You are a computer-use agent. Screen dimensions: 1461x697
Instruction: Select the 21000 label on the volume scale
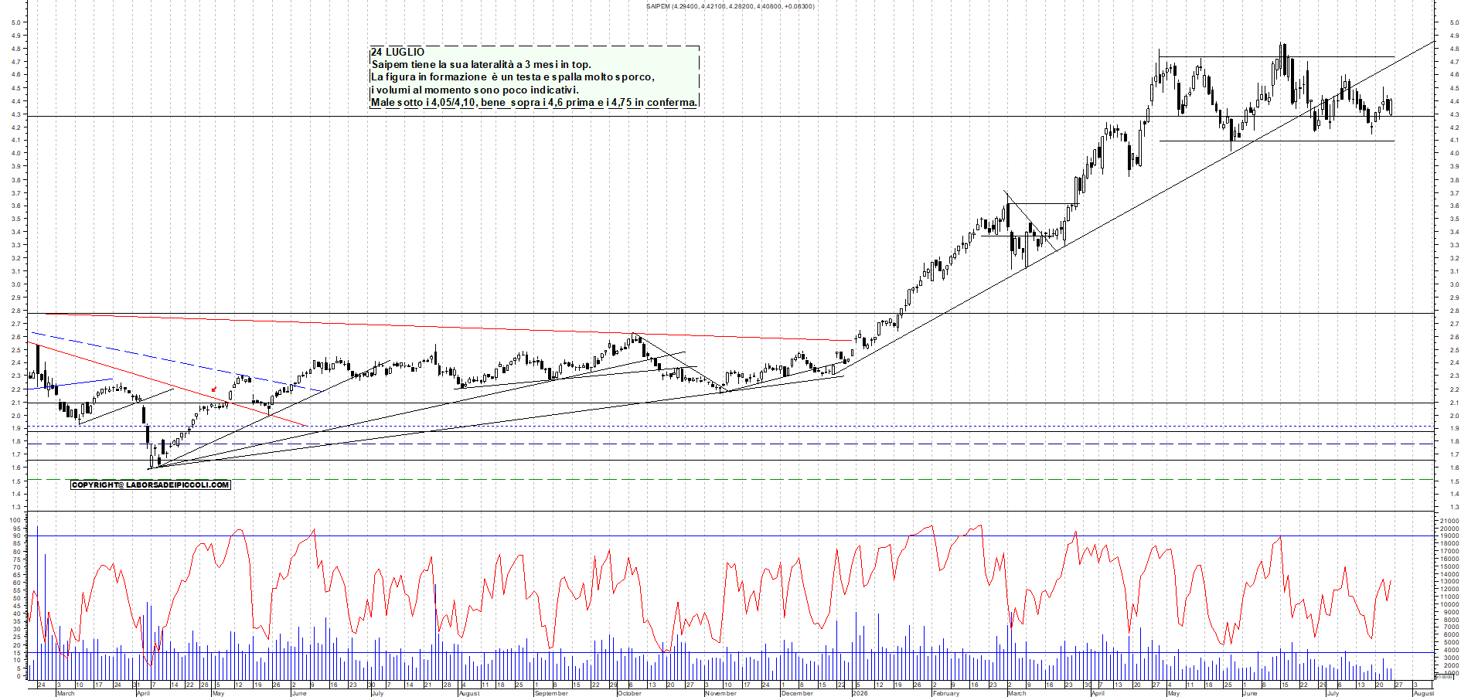click(1449, 522)
